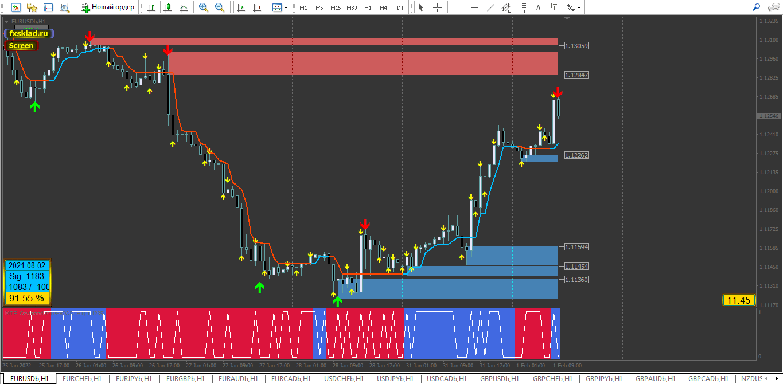Switch timeframe to D1
The image size is (783, 384).
coord(400,7)
